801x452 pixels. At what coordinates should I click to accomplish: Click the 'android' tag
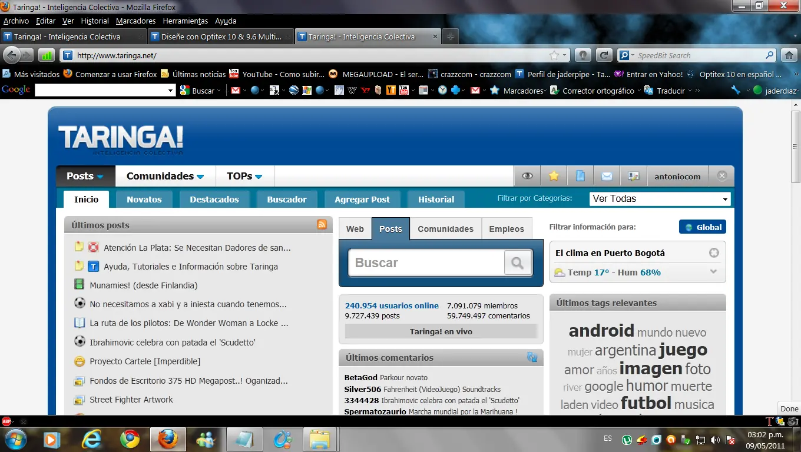(x=601, y=330)
